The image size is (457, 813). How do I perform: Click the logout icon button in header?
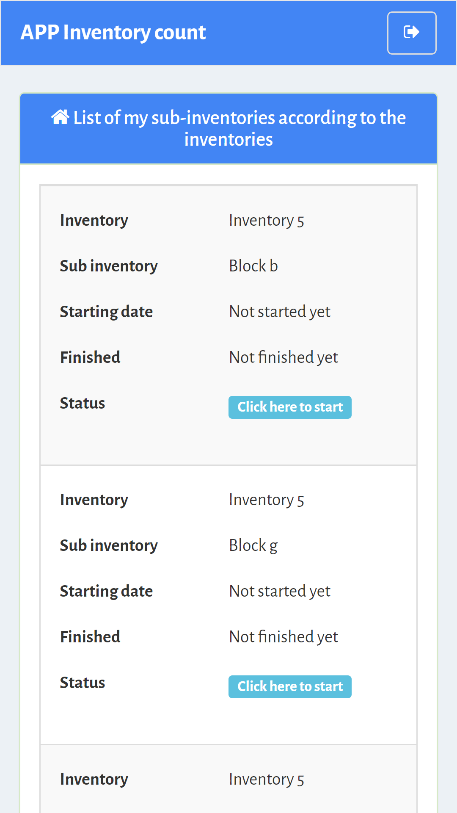click(x=412, y=33)
